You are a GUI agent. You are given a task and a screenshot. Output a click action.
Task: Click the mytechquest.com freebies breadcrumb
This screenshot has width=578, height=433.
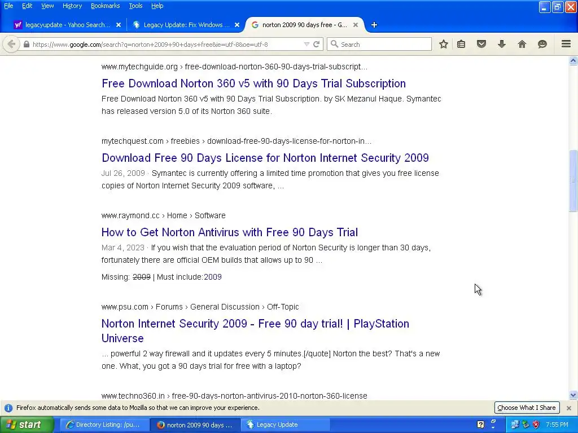pos(237,141)
